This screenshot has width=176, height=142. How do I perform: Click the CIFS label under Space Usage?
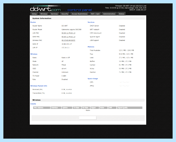[x=91, y=82]
